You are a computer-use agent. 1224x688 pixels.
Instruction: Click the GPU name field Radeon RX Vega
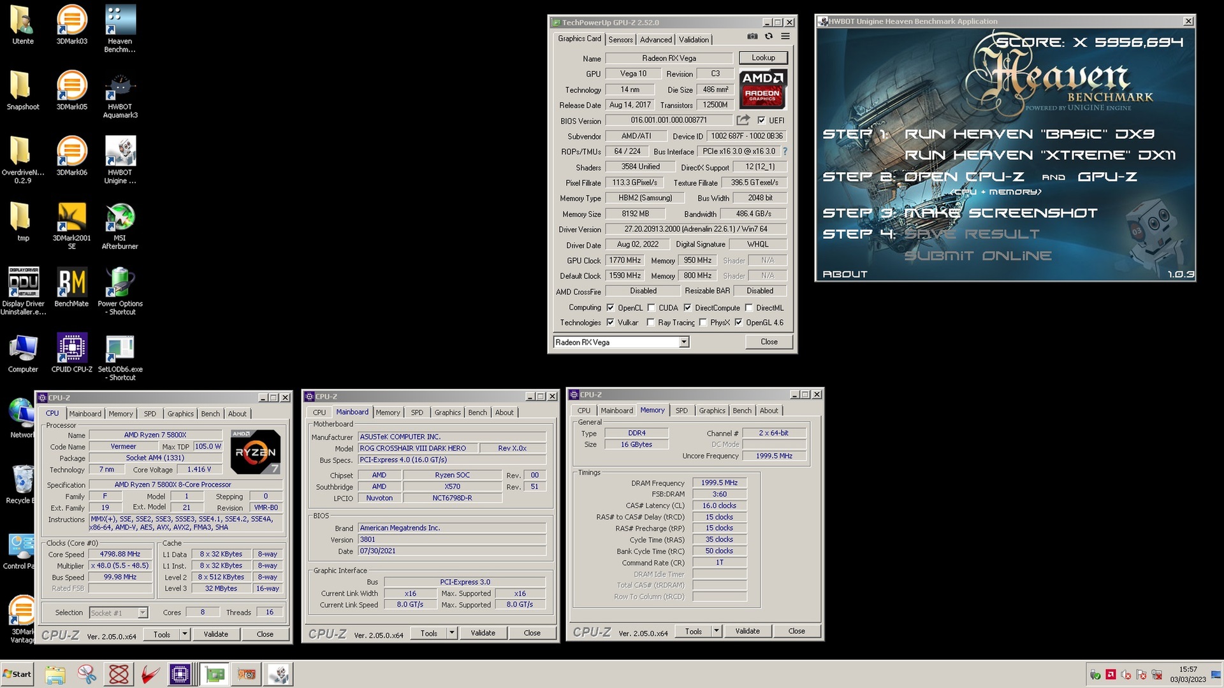669,58
